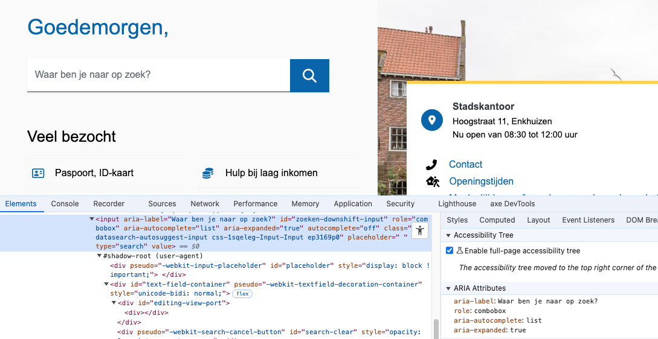Switch to the Computed sidebar tab
Screen dimensions: 658x339
point(497,220)
